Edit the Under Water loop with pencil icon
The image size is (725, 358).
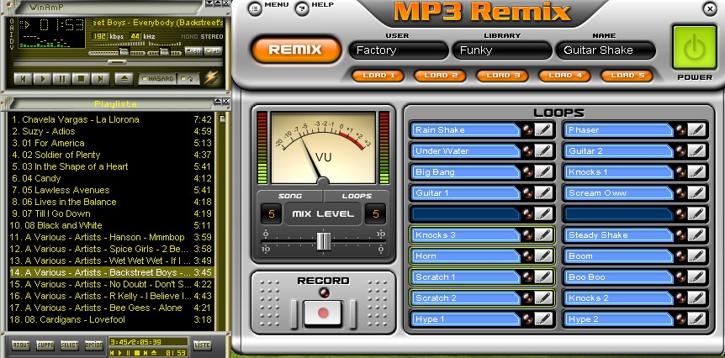click(543, 151)
